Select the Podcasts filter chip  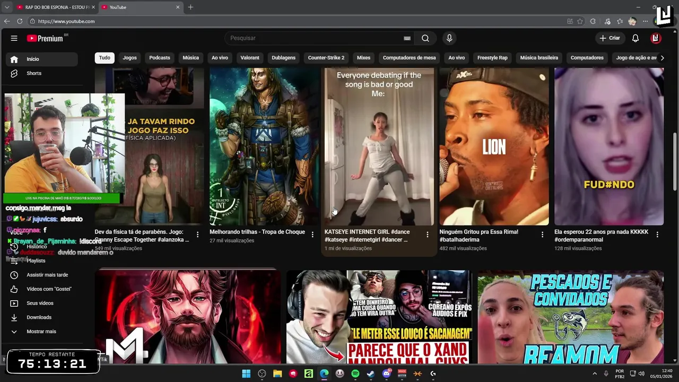point(160,57)
